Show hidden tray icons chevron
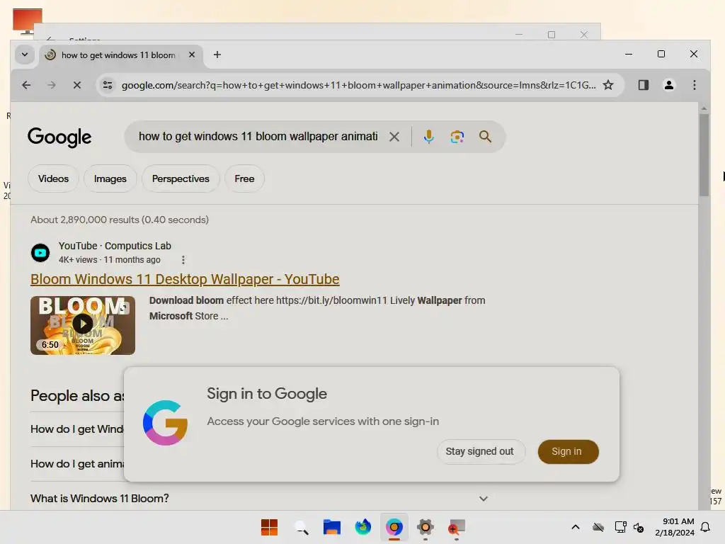 [575, 527]
